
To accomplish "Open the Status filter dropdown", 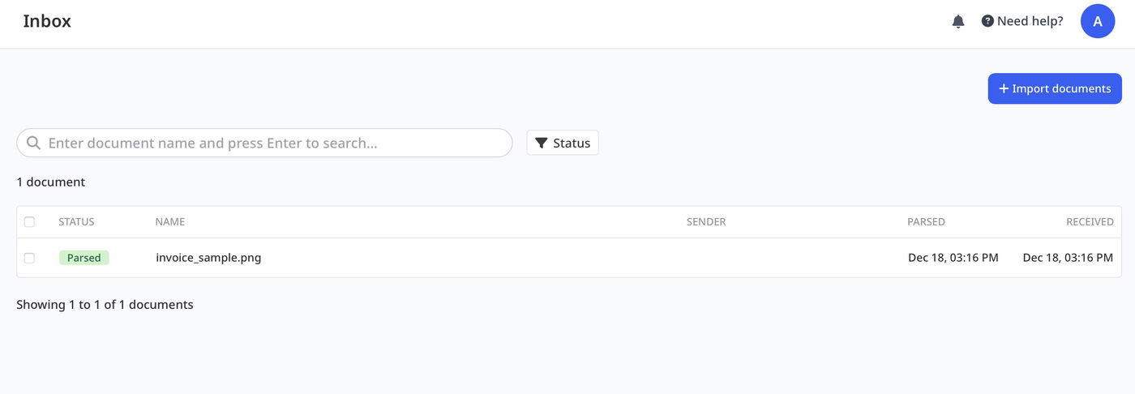I will 563,143.
